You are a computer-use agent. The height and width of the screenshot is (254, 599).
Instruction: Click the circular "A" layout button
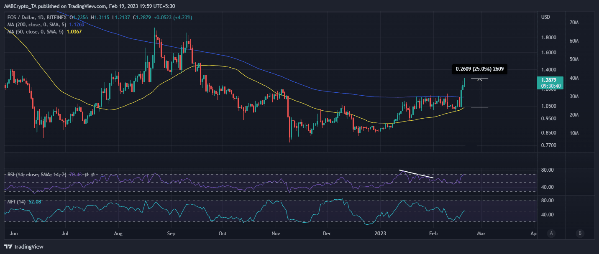pos(551,234)
